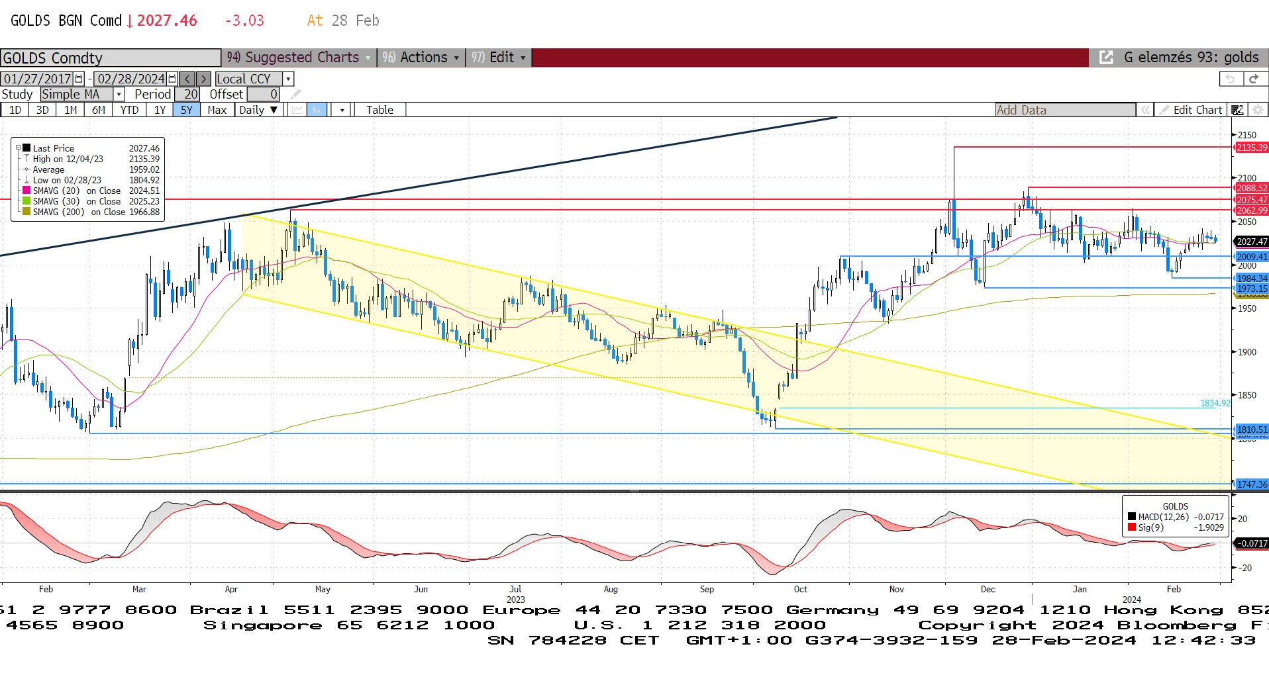Viewport: 1269px width, 677px height.
Task: Click the GOLDS Comdty security field
Action: pos(111,58)
